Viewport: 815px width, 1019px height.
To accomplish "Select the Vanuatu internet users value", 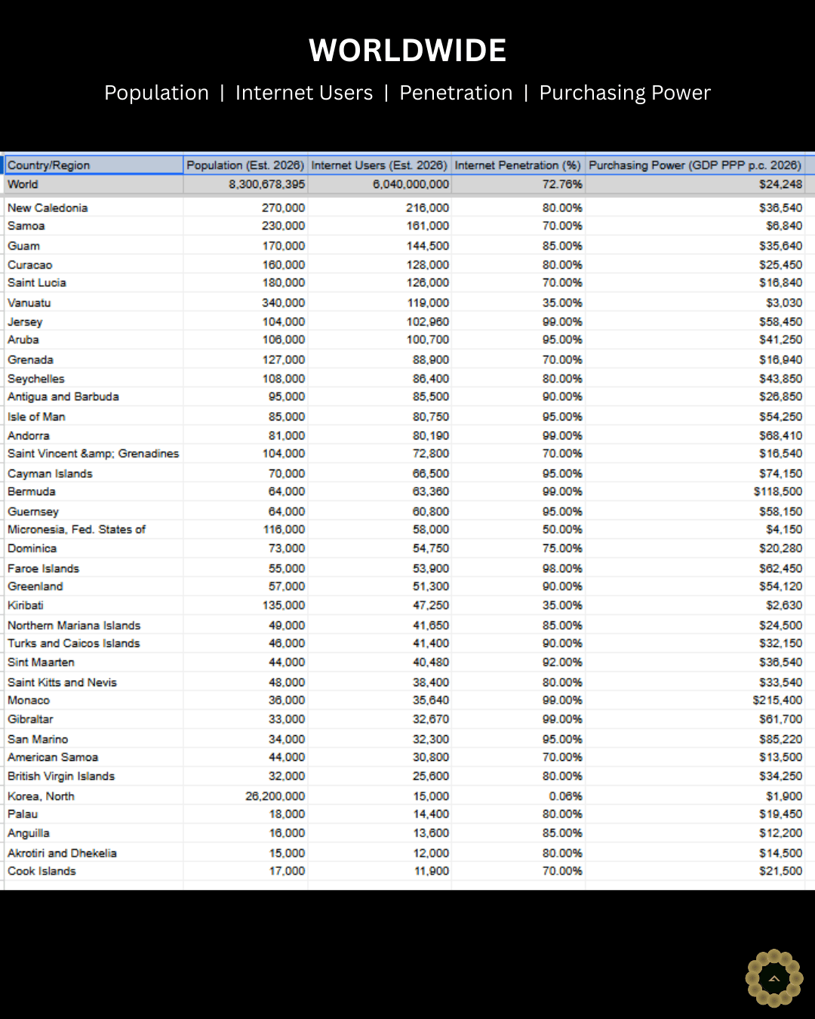I will [428, 303].
